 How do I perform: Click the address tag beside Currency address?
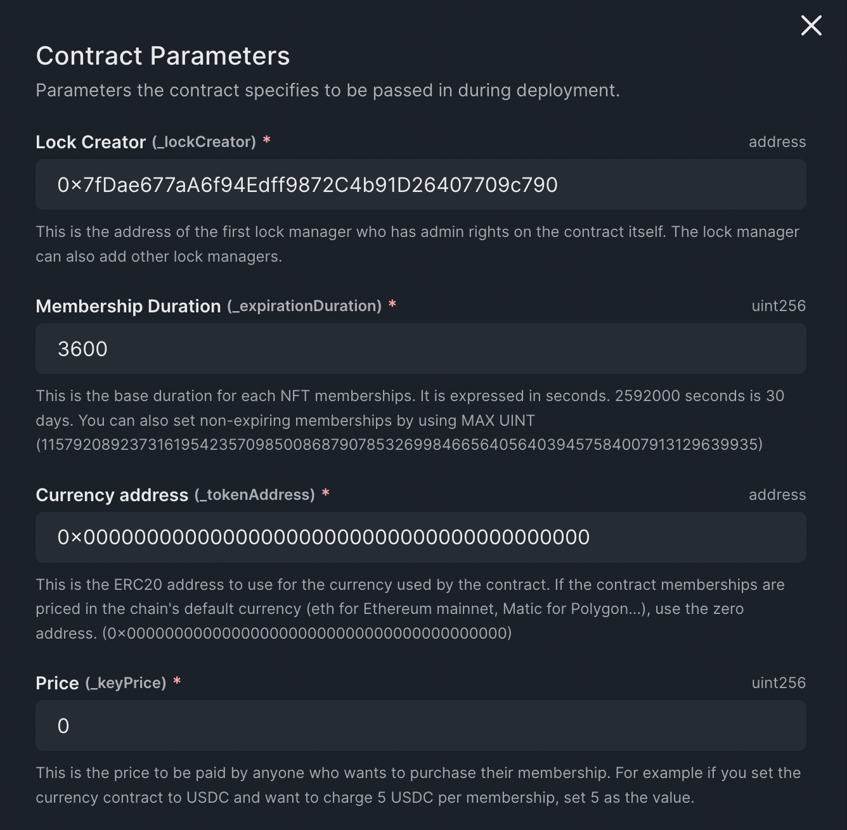[x=777, y=495]
